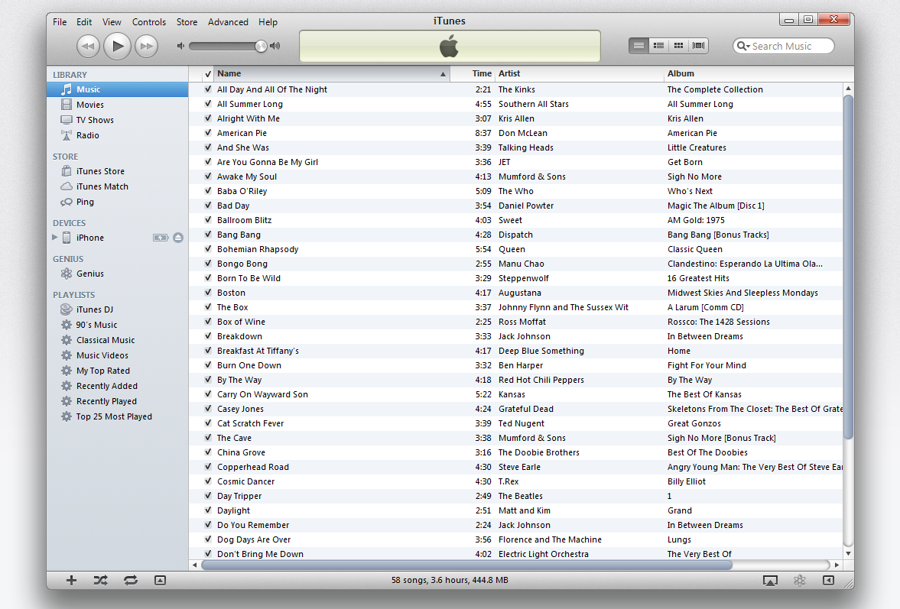Image resolution: width=900 pixels, height=609 pixels.
Task: Toggle shuffle icon in bottom bar
Action: (x=100, y=580)
